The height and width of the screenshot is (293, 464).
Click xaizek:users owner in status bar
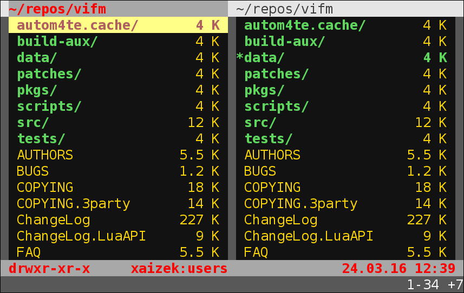[x=179, y=269]
